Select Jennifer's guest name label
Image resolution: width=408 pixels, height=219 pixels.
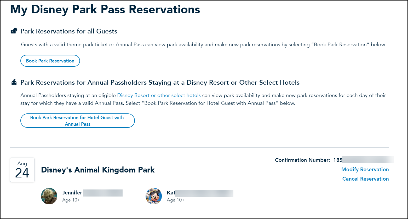coord(72,192)
